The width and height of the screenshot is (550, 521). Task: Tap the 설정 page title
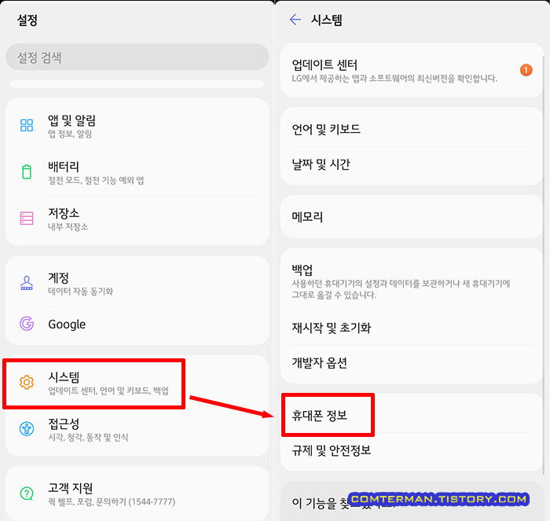27,20
